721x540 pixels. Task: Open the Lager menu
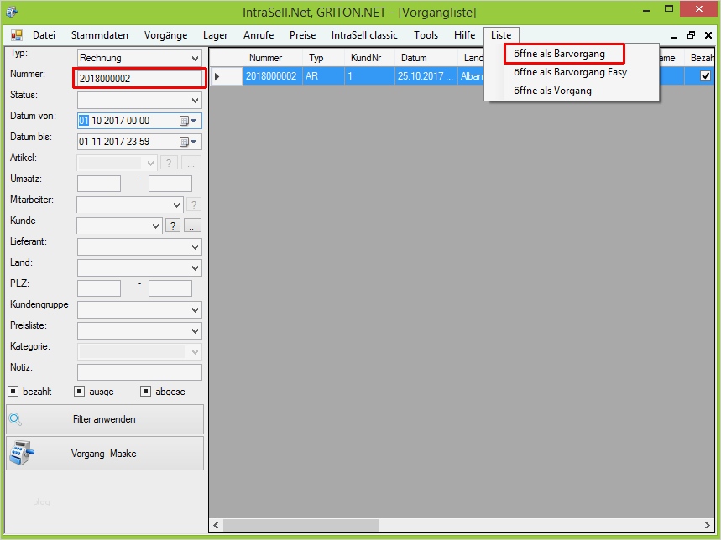(215, 35)
